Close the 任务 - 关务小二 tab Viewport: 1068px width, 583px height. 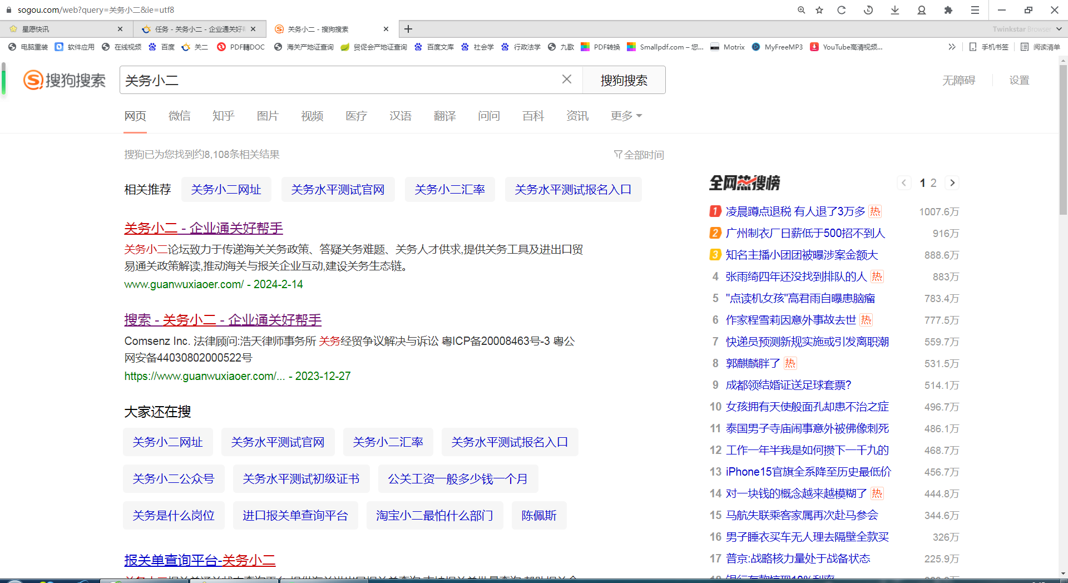pos(253,29)
